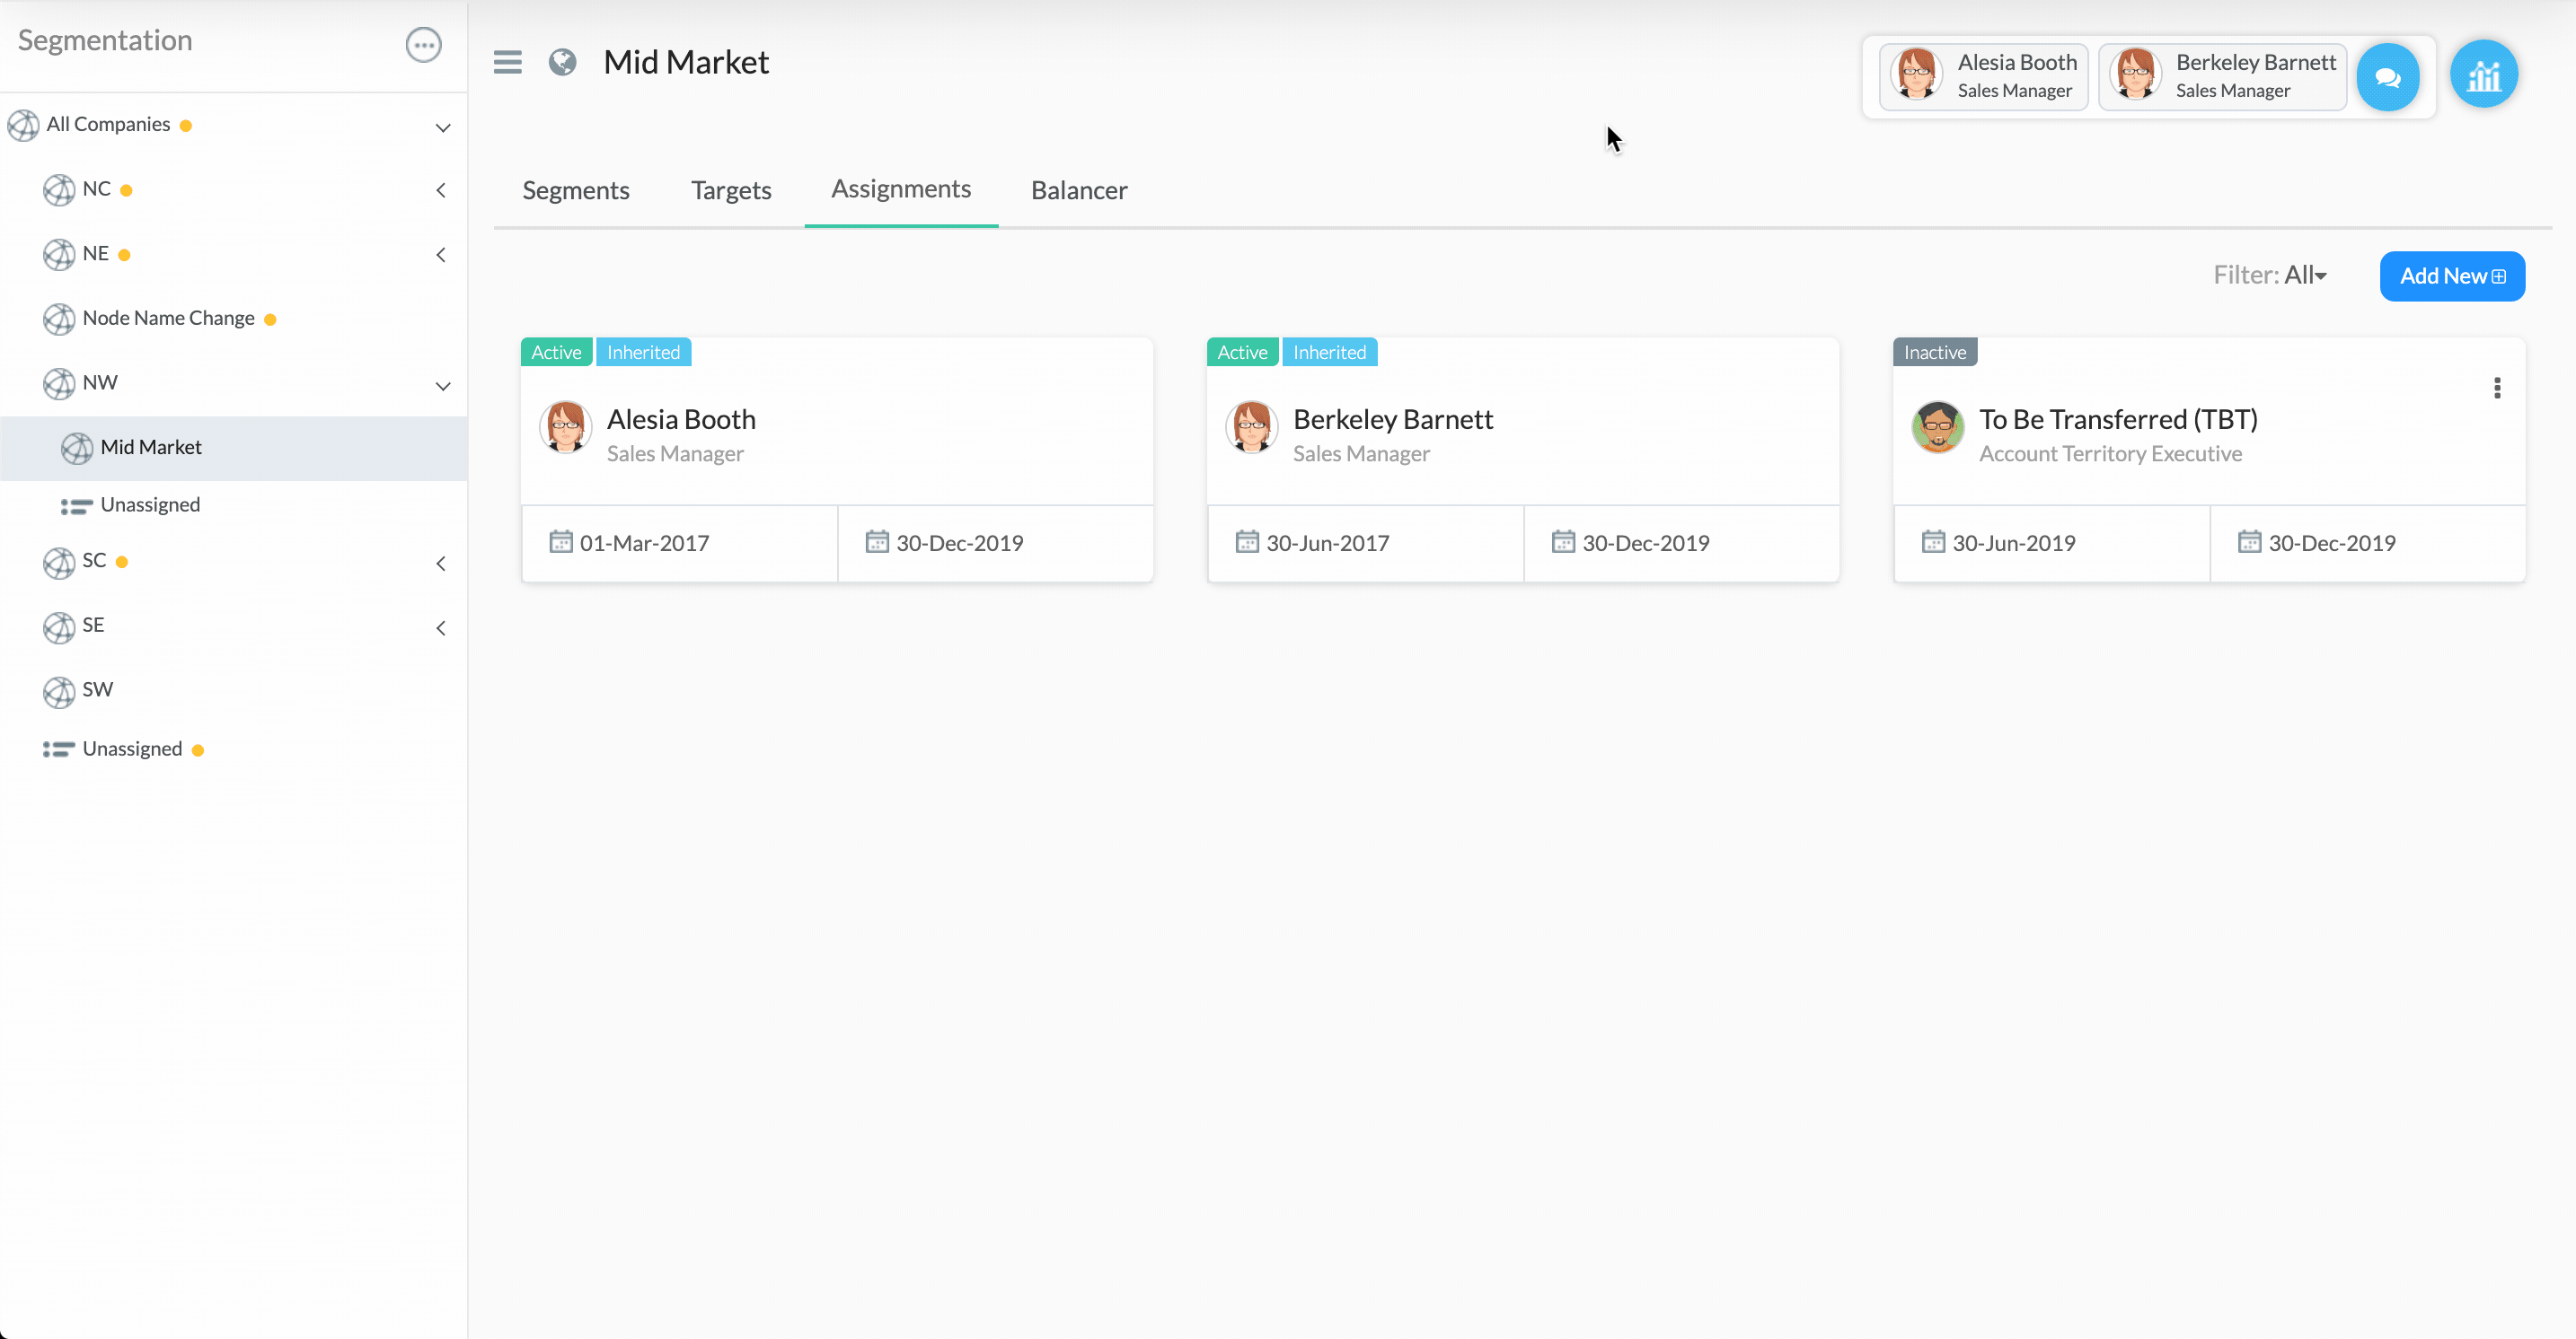
Task: Click the SE node globe icon
Action: [59, 627]
